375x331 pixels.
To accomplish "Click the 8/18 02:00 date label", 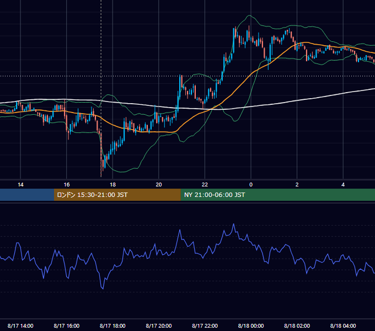I will (297, 325).
